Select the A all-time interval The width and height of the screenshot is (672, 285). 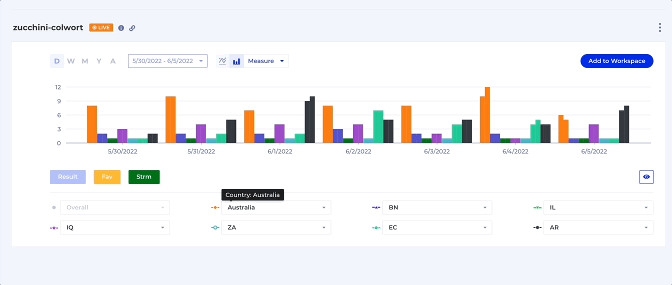[x=113, y=61]
